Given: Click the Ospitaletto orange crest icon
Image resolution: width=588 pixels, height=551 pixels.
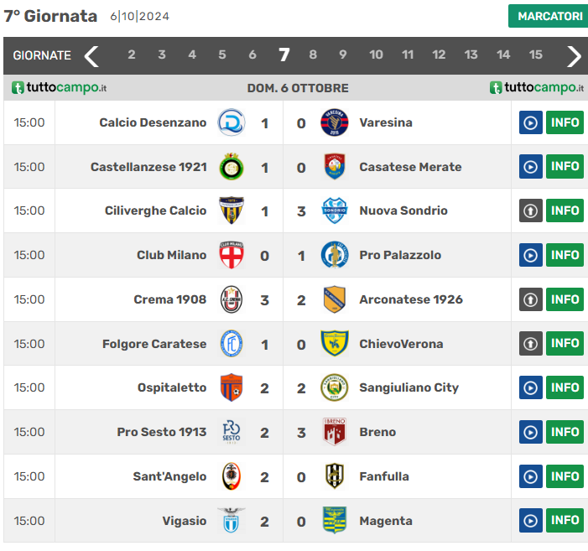Looking at the screenshot, I should pyautogui.click(x=231, y=387).
